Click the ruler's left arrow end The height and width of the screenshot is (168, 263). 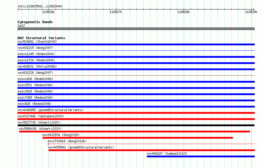tap(19, 9)
